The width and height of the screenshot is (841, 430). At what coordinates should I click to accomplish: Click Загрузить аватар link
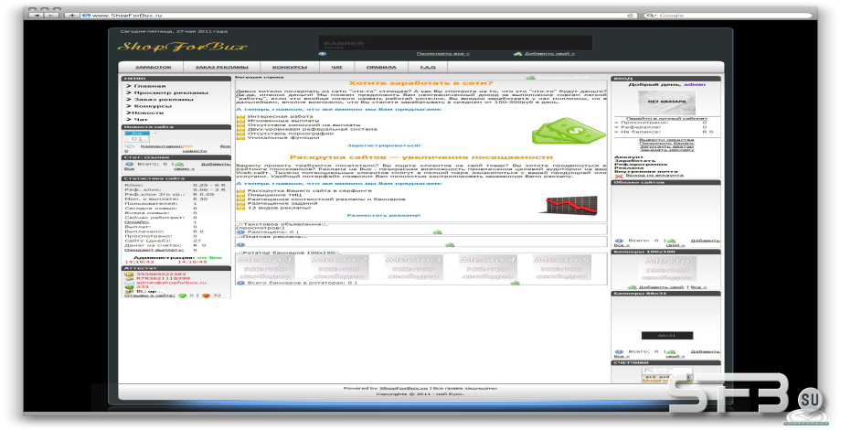[666, 146]
